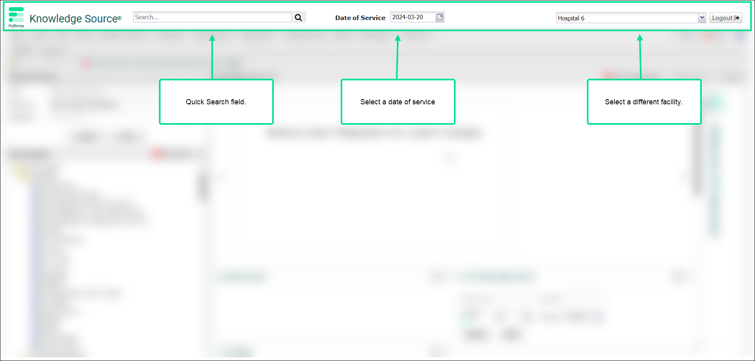Expand facility list using the dropdown arrow

point(702,18)
